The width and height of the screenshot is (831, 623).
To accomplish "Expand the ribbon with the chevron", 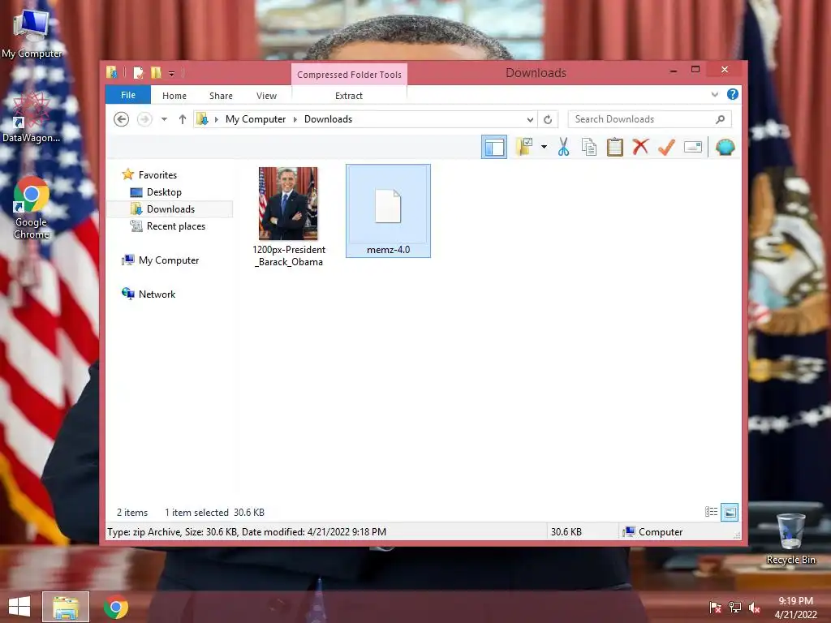I will (x=715, y=94).
